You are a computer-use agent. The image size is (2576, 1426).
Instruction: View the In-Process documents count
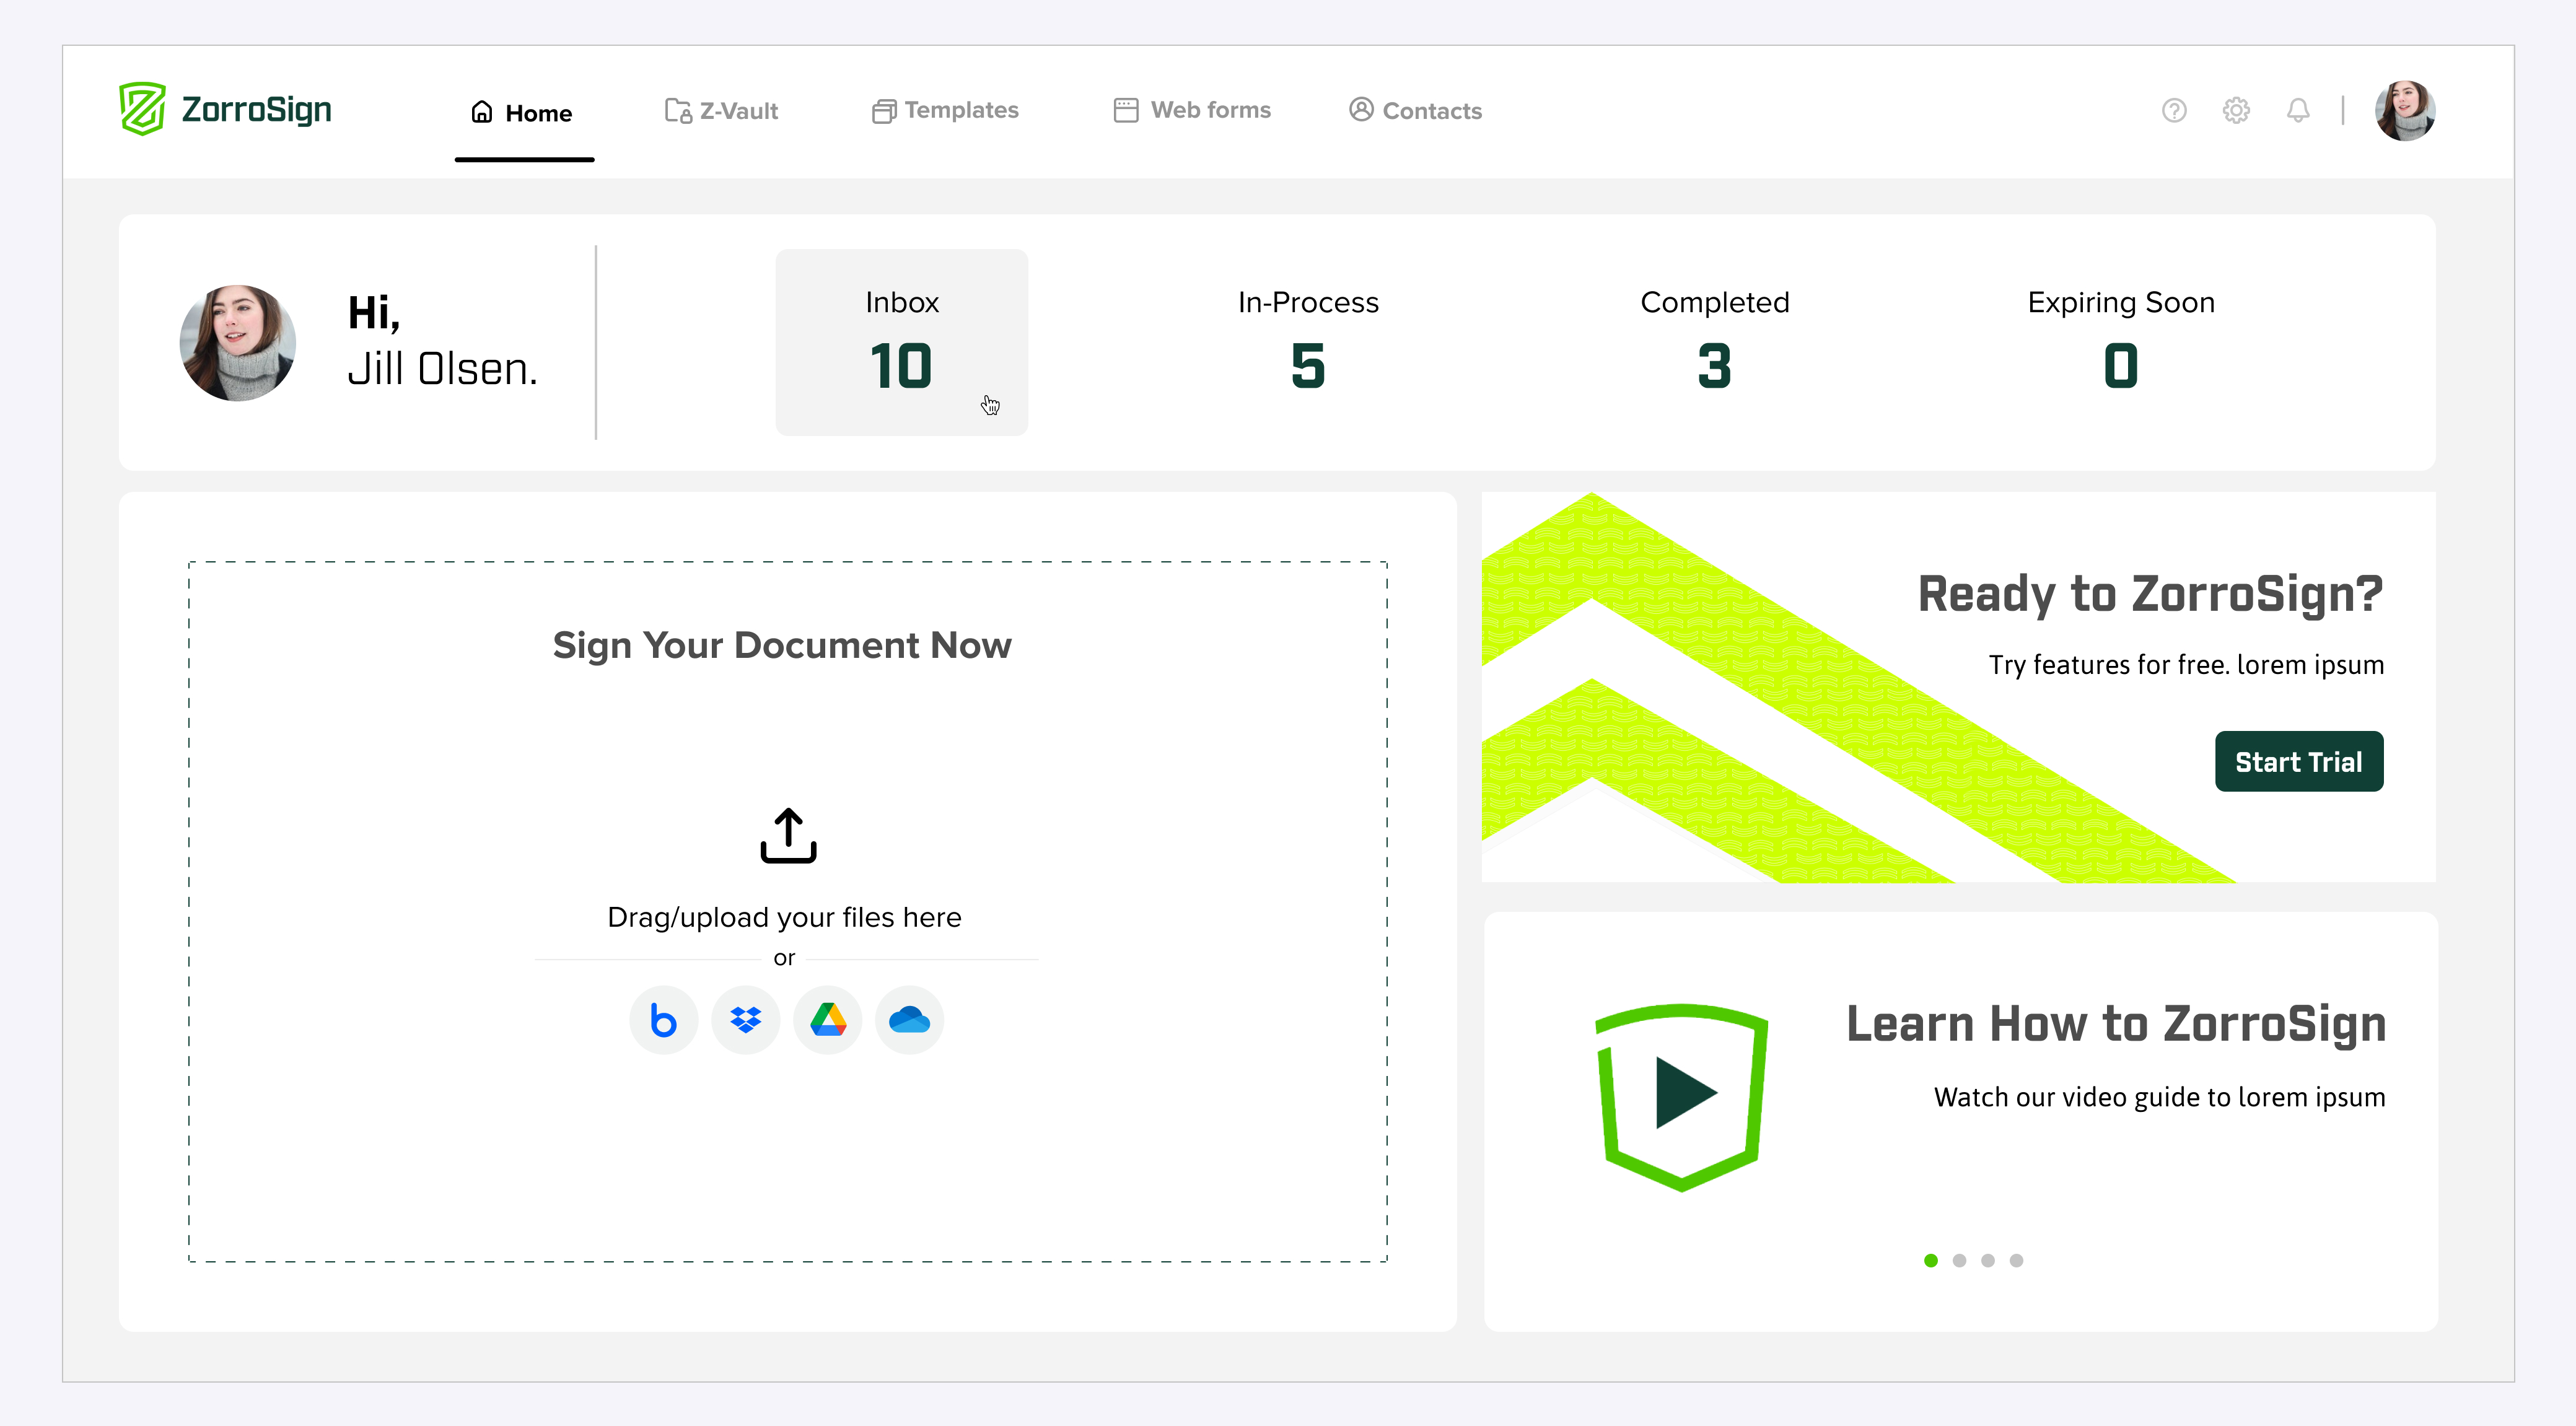[1308, 342]
